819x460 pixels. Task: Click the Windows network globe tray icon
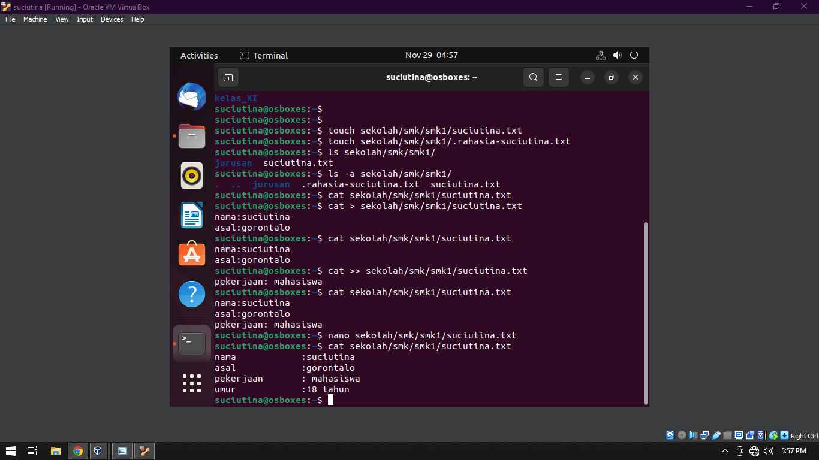tap(754, 451)
